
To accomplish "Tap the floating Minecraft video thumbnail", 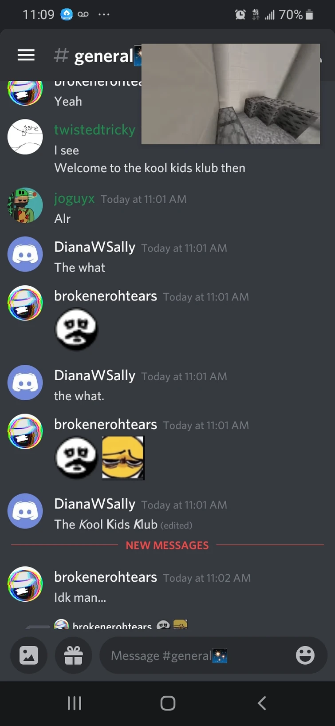I will pyautogui.click(x=231, y=94).
